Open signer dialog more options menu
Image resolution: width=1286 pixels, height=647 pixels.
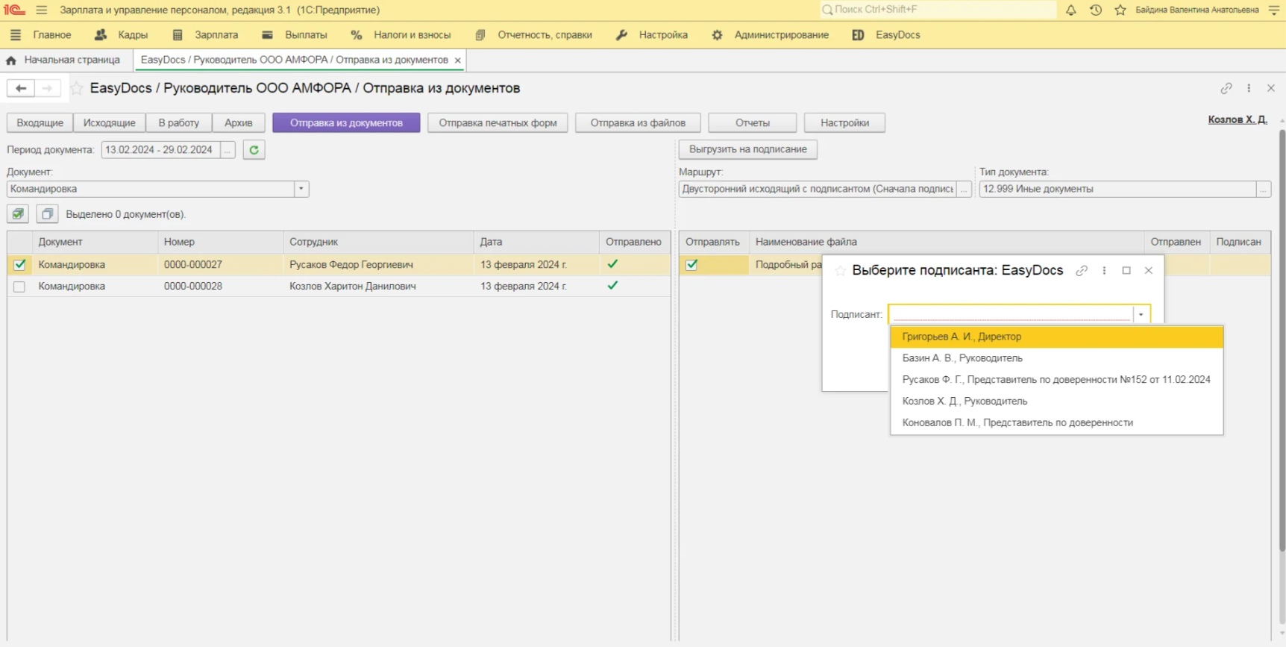pos(1104,271)
